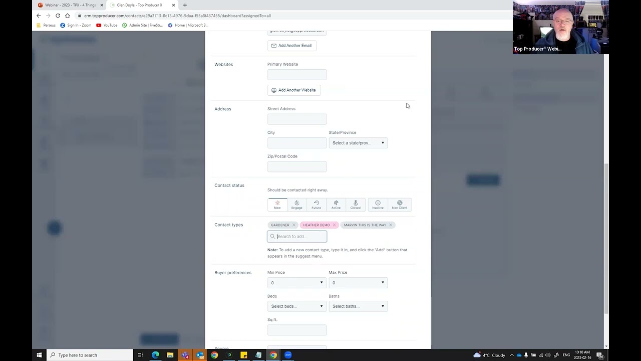Open the Min Price dropdown
Screen dimensions: 641x361
(x=296, y=283)
